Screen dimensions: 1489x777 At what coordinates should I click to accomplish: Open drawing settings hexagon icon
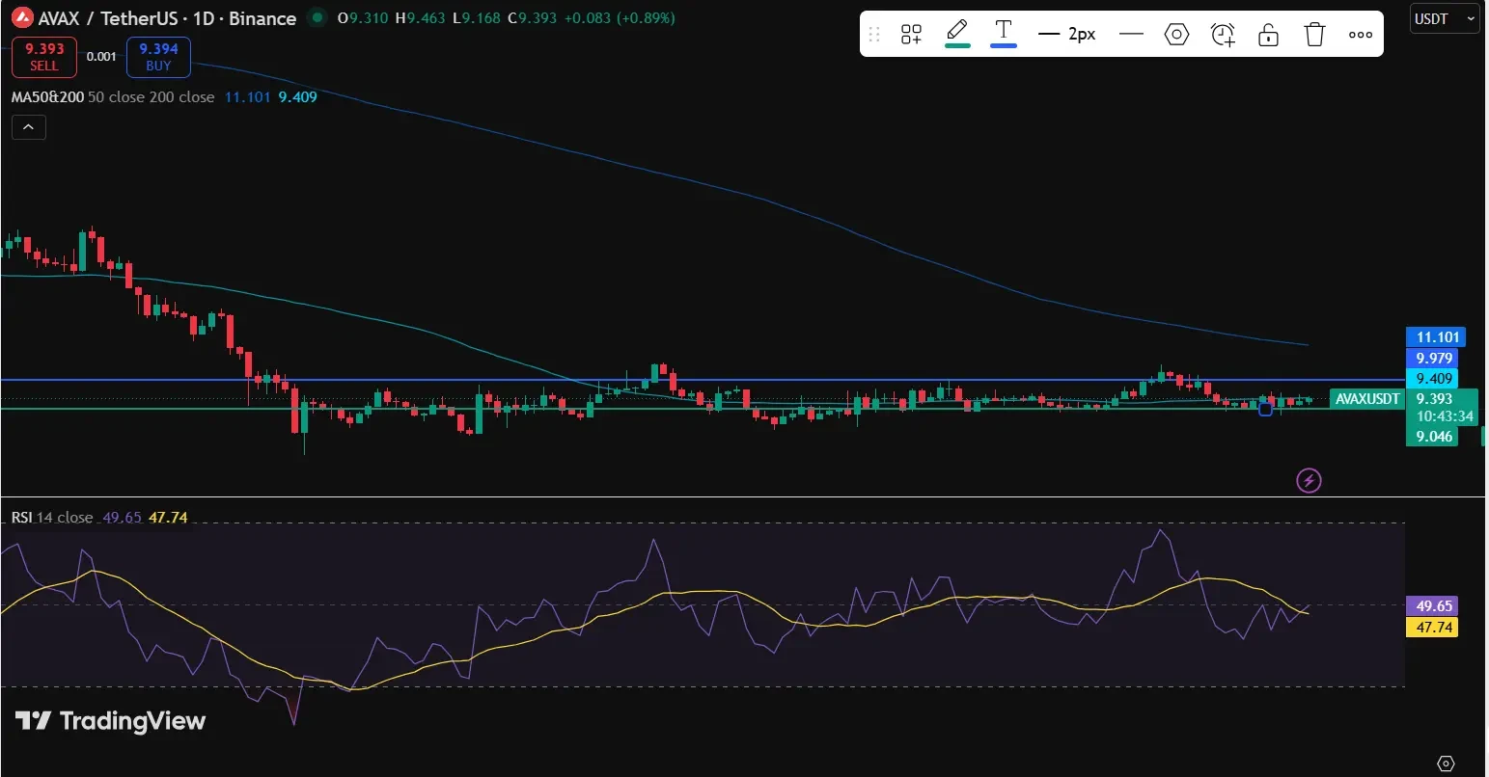click(1176, 35)
